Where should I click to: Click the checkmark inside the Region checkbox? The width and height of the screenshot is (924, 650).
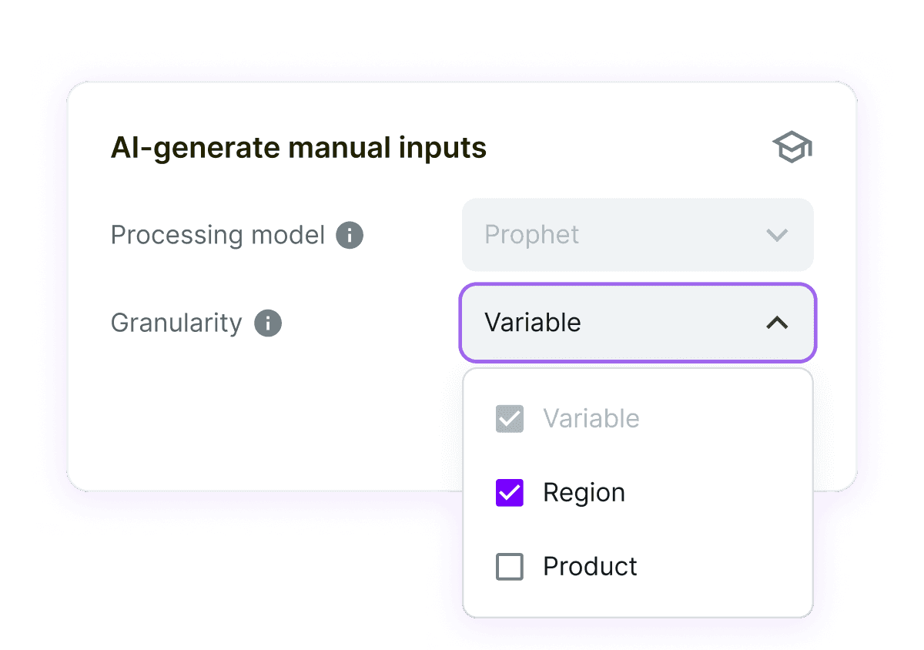click(509, 492)
